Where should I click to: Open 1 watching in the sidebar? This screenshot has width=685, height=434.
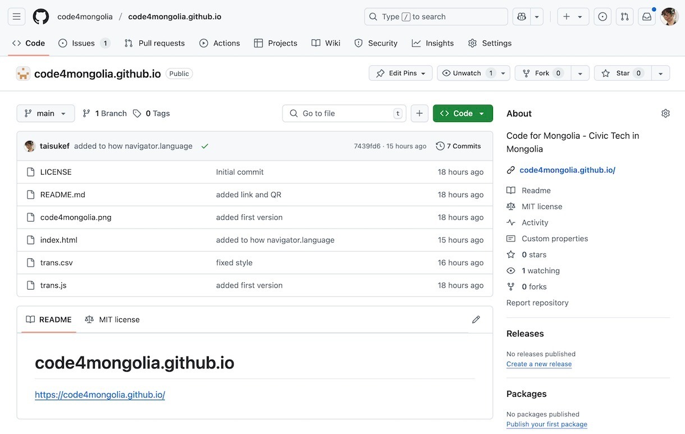540,271
